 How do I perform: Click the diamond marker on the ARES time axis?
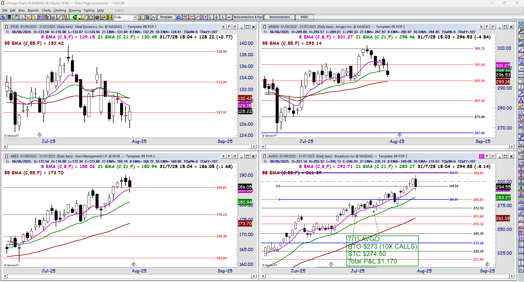pos(133,264)
